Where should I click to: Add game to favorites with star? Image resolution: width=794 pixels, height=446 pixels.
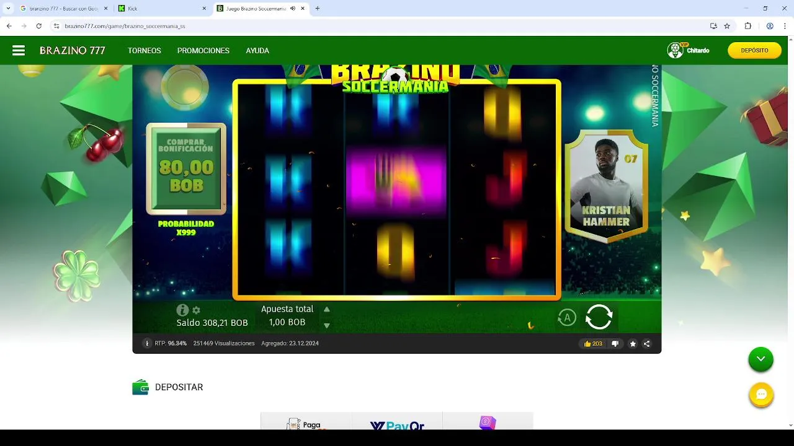(x=633, y=344)
